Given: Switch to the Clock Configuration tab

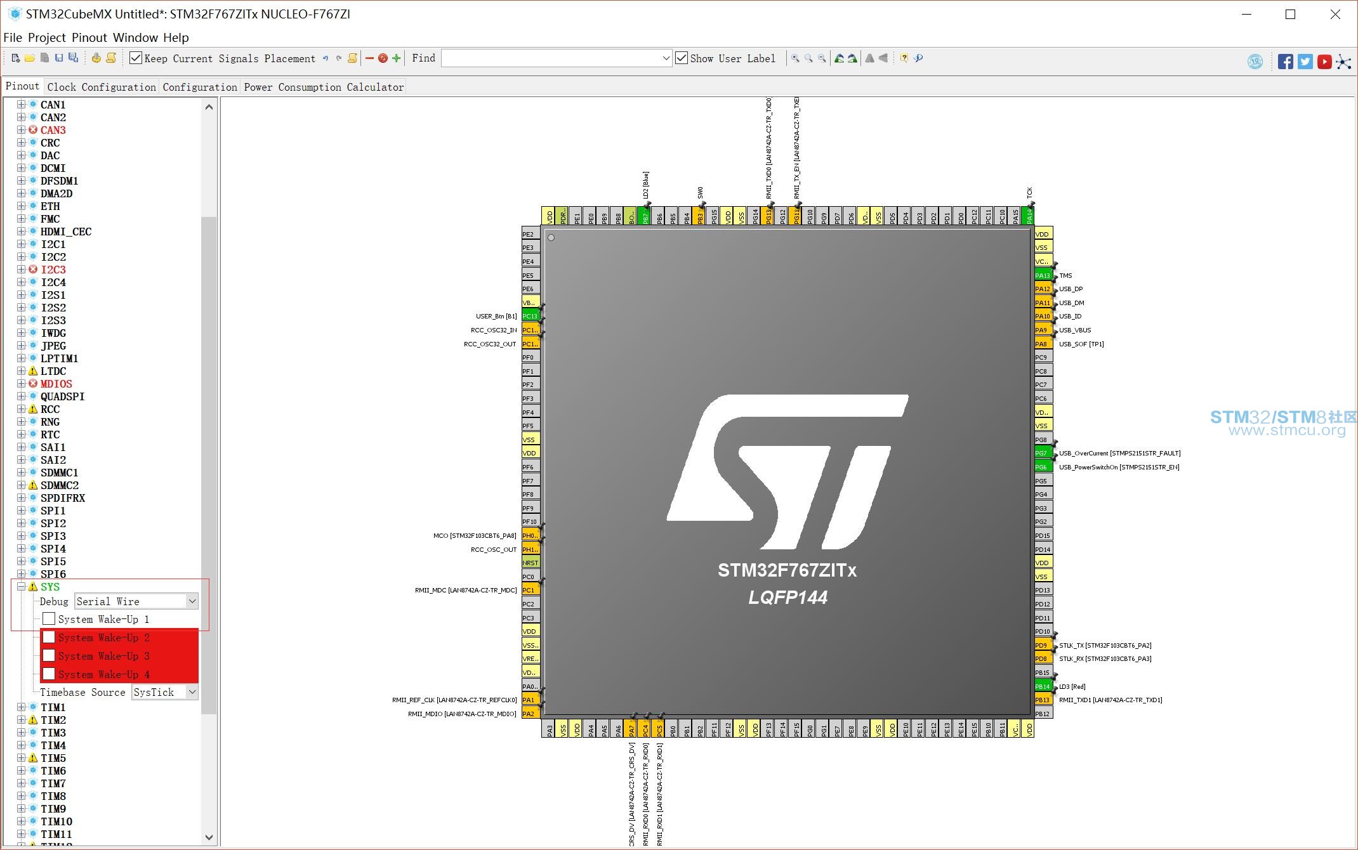Looking at the screenshot, I should click(x=102, y=87).
